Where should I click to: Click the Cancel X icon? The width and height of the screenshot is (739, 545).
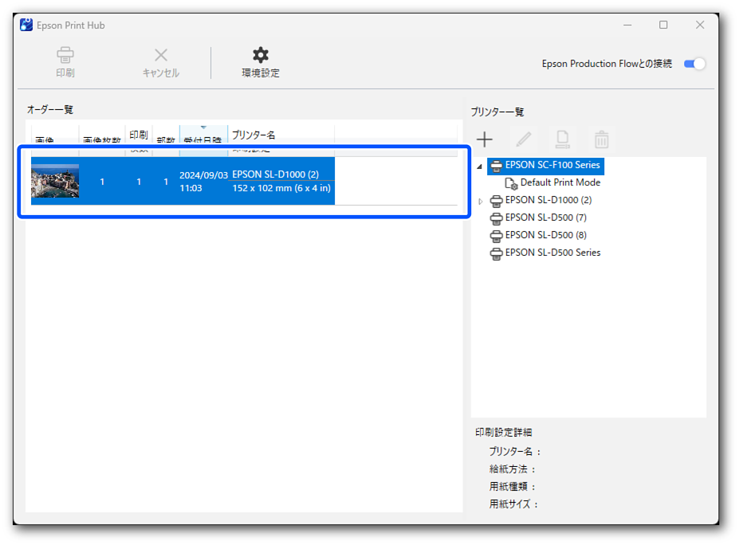160,55
